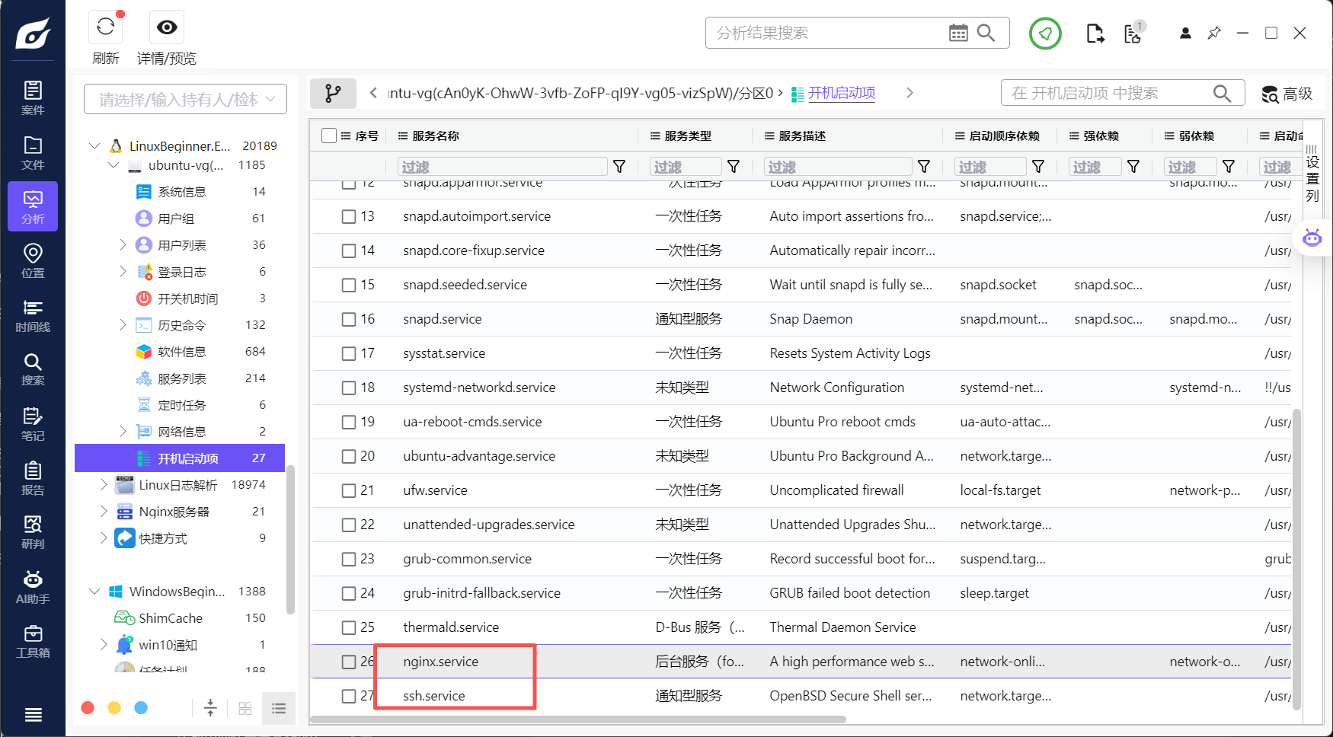
Task: Click the AI robot floating icon
Action: point(1312,238)
